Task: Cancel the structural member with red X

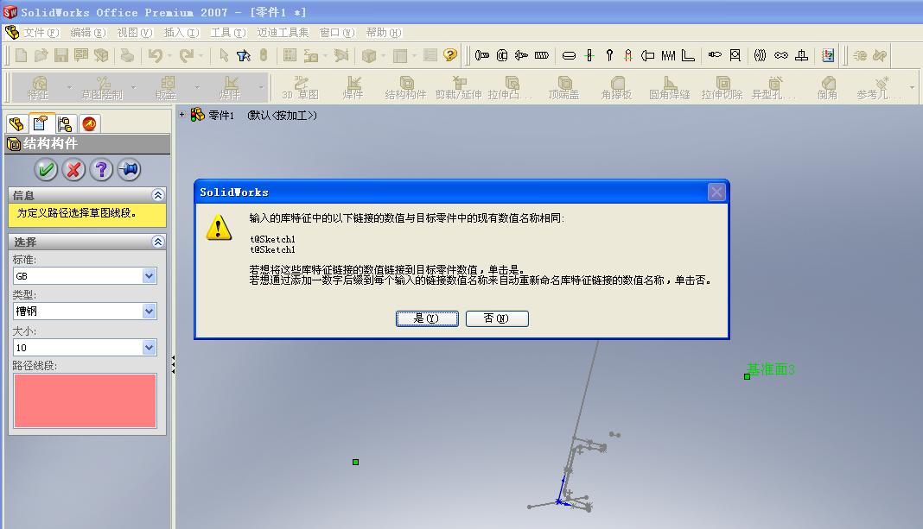Action: coord(73,169)
